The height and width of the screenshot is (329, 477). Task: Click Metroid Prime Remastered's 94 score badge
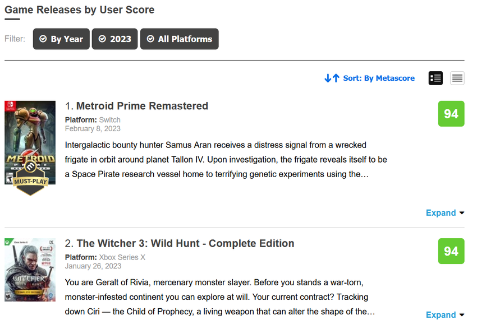[x=451, y=114]
